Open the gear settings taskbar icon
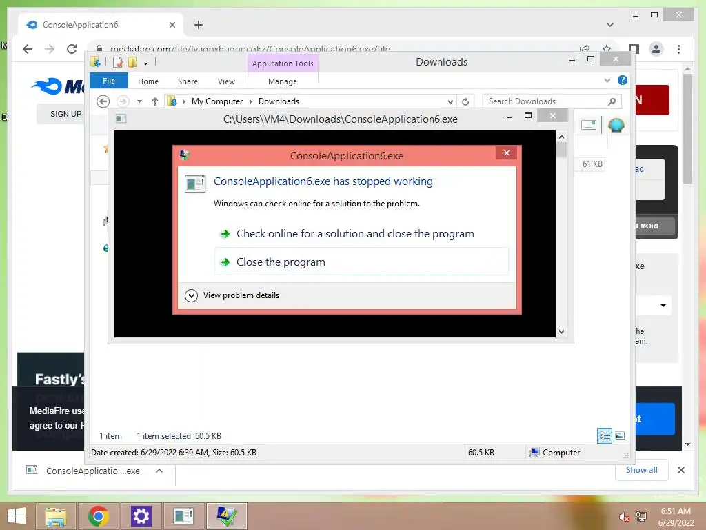Viewport: 706px width, 530px height. (141, 516)
